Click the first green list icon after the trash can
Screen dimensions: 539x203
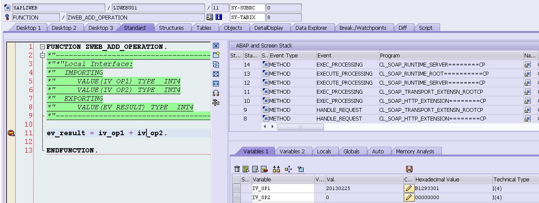(246, 169)
